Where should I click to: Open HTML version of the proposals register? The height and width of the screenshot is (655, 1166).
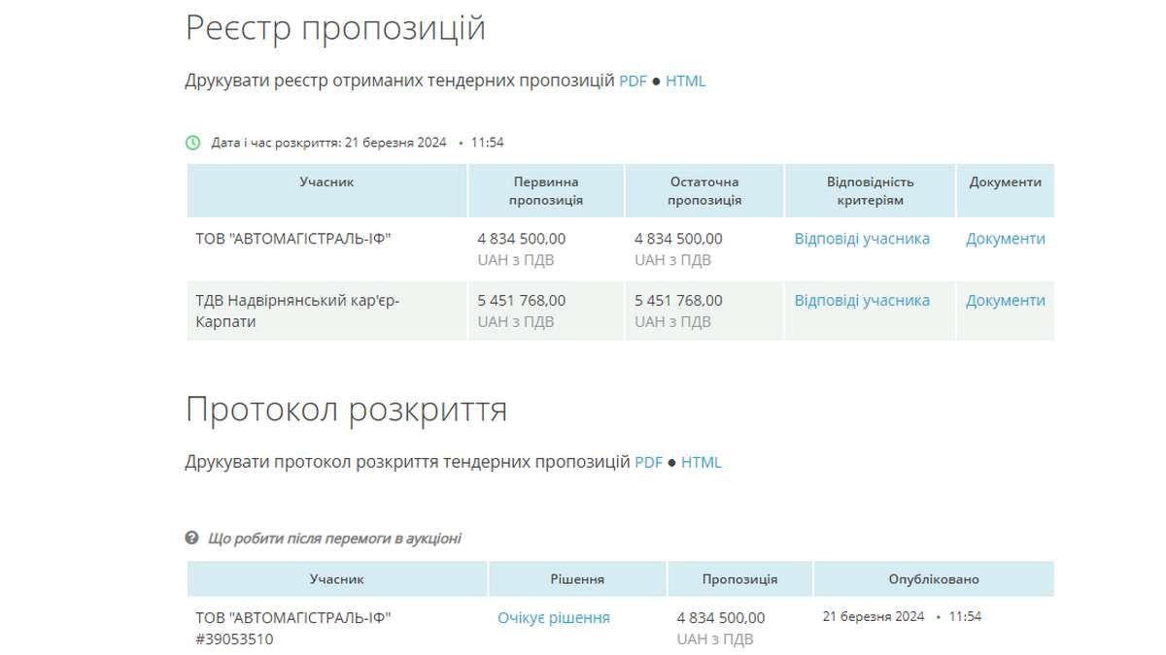tap(685, 81)
